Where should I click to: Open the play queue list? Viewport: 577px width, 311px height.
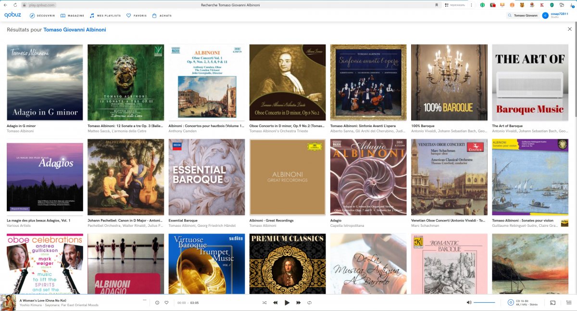[569, 303]
